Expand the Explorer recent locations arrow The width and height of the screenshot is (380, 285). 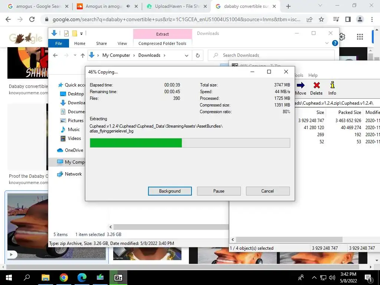click(75, 55)
